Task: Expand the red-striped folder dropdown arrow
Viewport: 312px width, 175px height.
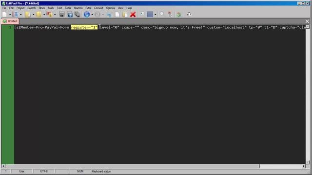Action: [x=55, y=15]
